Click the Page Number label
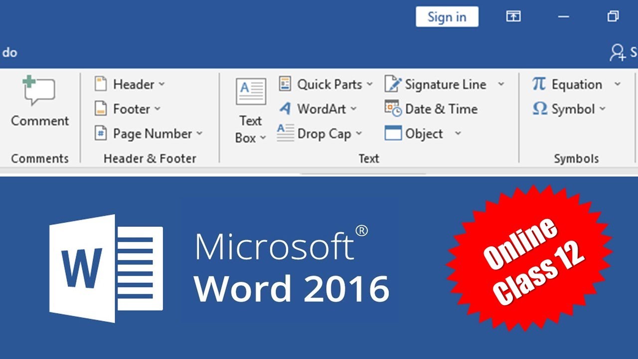Image resolution: width=638 pixels, height=359 pixels. [x=153, y=134]
